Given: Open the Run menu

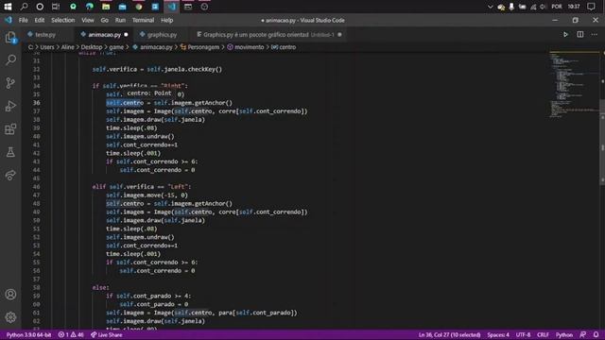Looking at the screenshot, I should (x=120, y=20).
